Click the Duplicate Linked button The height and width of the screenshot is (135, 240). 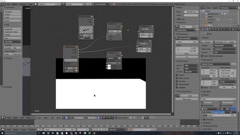12,32
